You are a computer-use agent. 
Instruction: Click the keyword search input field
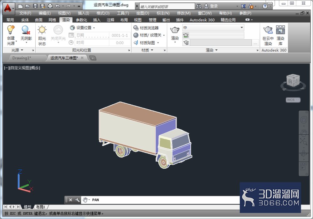tap(167, 7)
